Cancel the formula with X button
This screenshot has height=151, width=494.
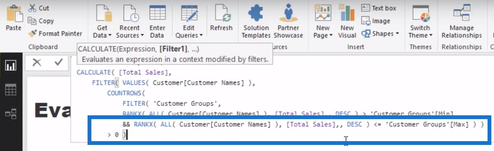coord(37,63)
